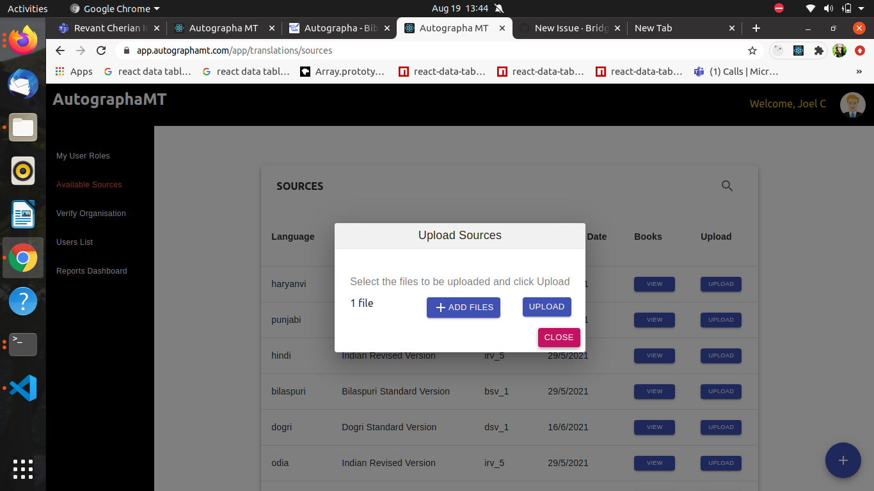Reload the current page
Image resolution: width=874 pixels, height=491 pixels.
point(101,51)
